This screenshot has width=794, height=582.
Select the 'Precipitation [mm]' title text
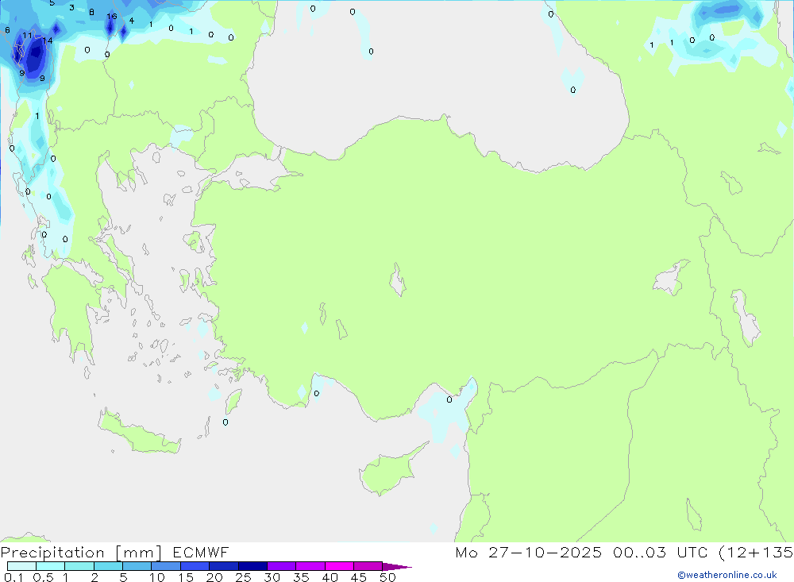pos(81,552)
